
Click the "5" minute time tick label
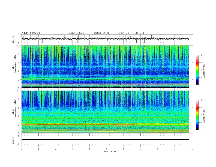[x=107, y=149]
